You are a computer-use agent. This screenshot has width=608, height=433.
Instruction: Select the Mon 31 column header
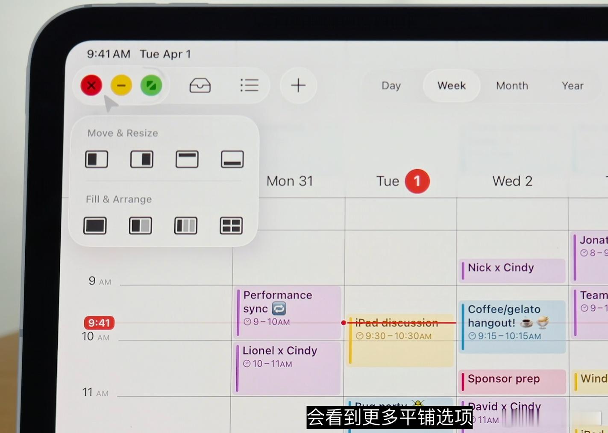[290, 181]
